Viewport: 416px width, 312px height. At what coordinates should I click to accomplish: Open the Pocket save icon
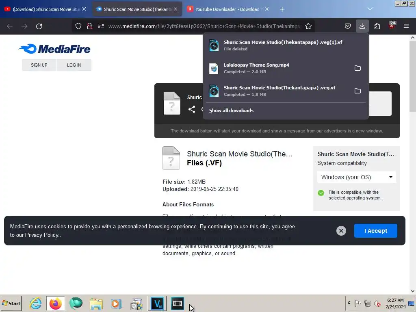tap(348, 26)
